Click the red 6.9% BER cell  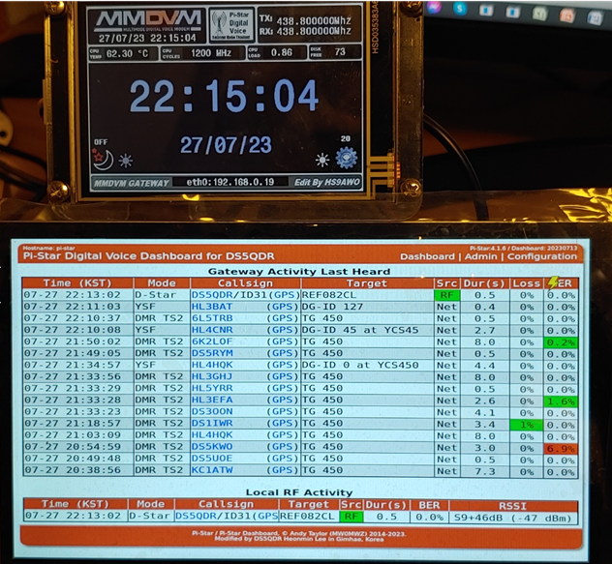pos(561,449)
